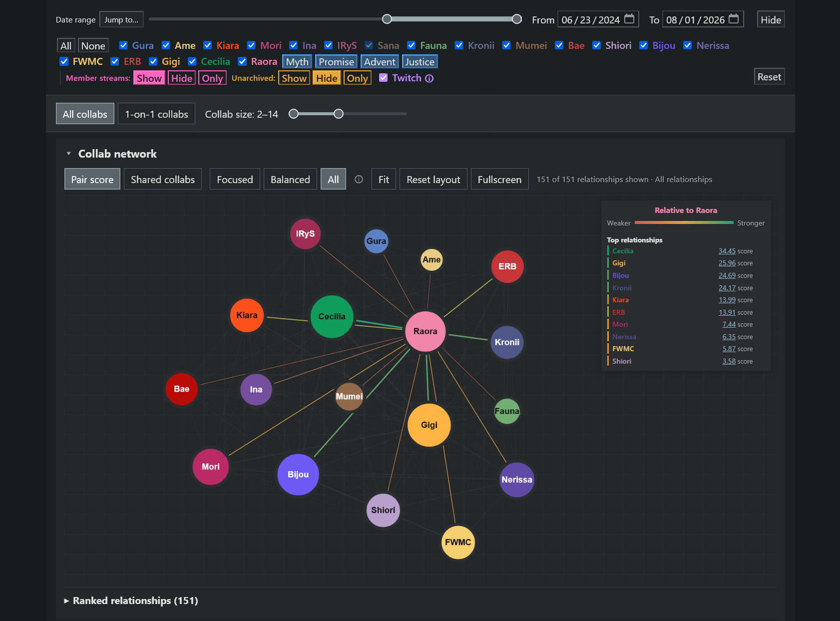
Task: Click the Gigi node circle
Action: (x=429, y=425)
